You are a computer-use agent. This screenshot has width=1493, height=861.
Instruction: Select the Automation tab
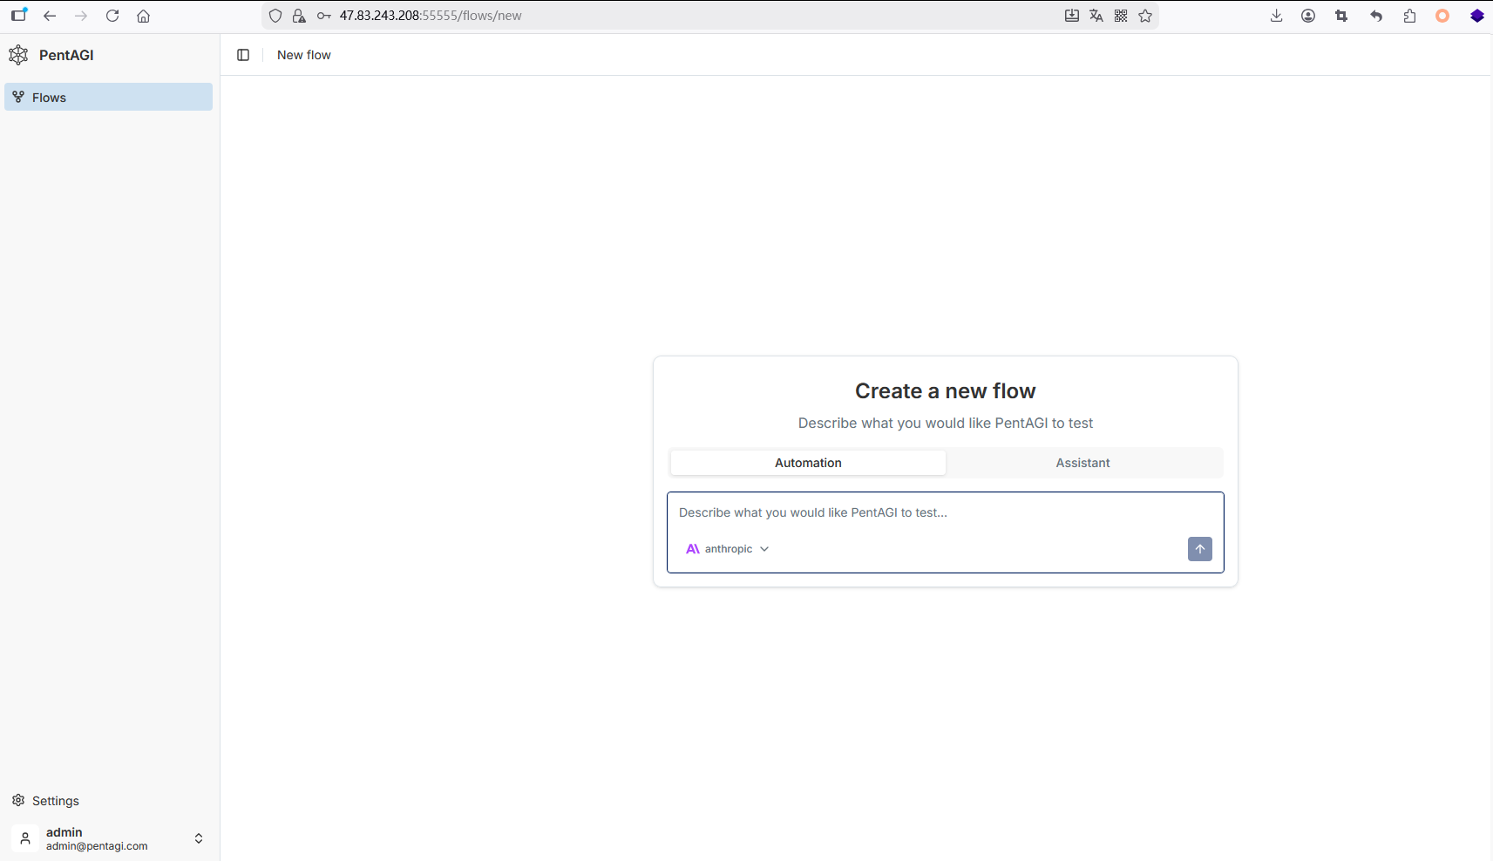click(808, 463)
